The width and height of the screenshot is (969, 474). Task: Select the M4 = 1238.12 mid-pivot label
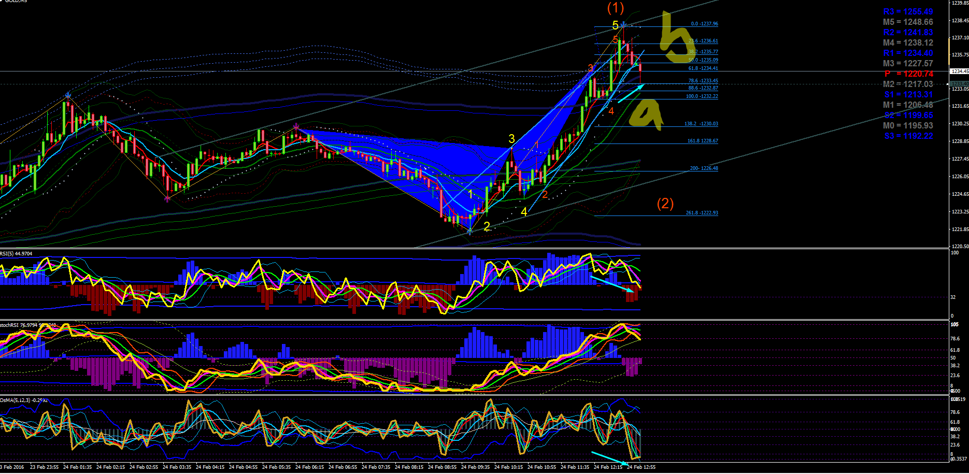click(x=908, y=42)
